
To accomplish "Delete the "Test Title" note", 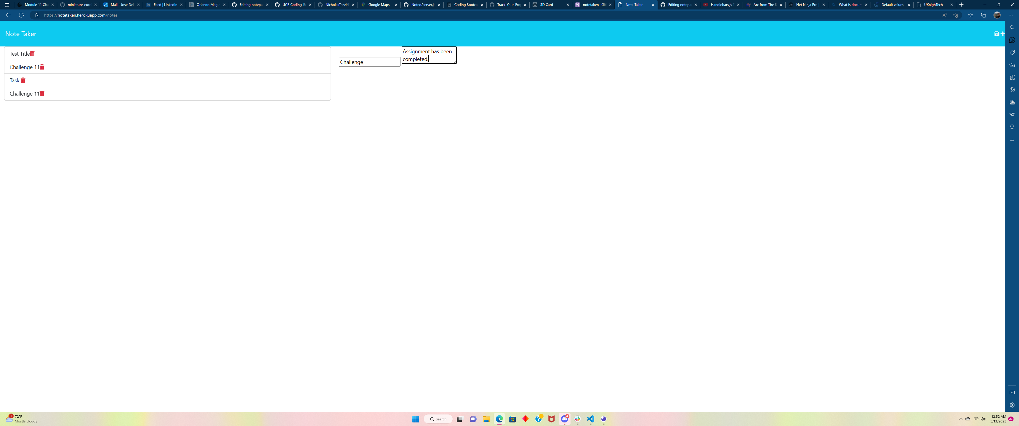I will pos(32,53).
